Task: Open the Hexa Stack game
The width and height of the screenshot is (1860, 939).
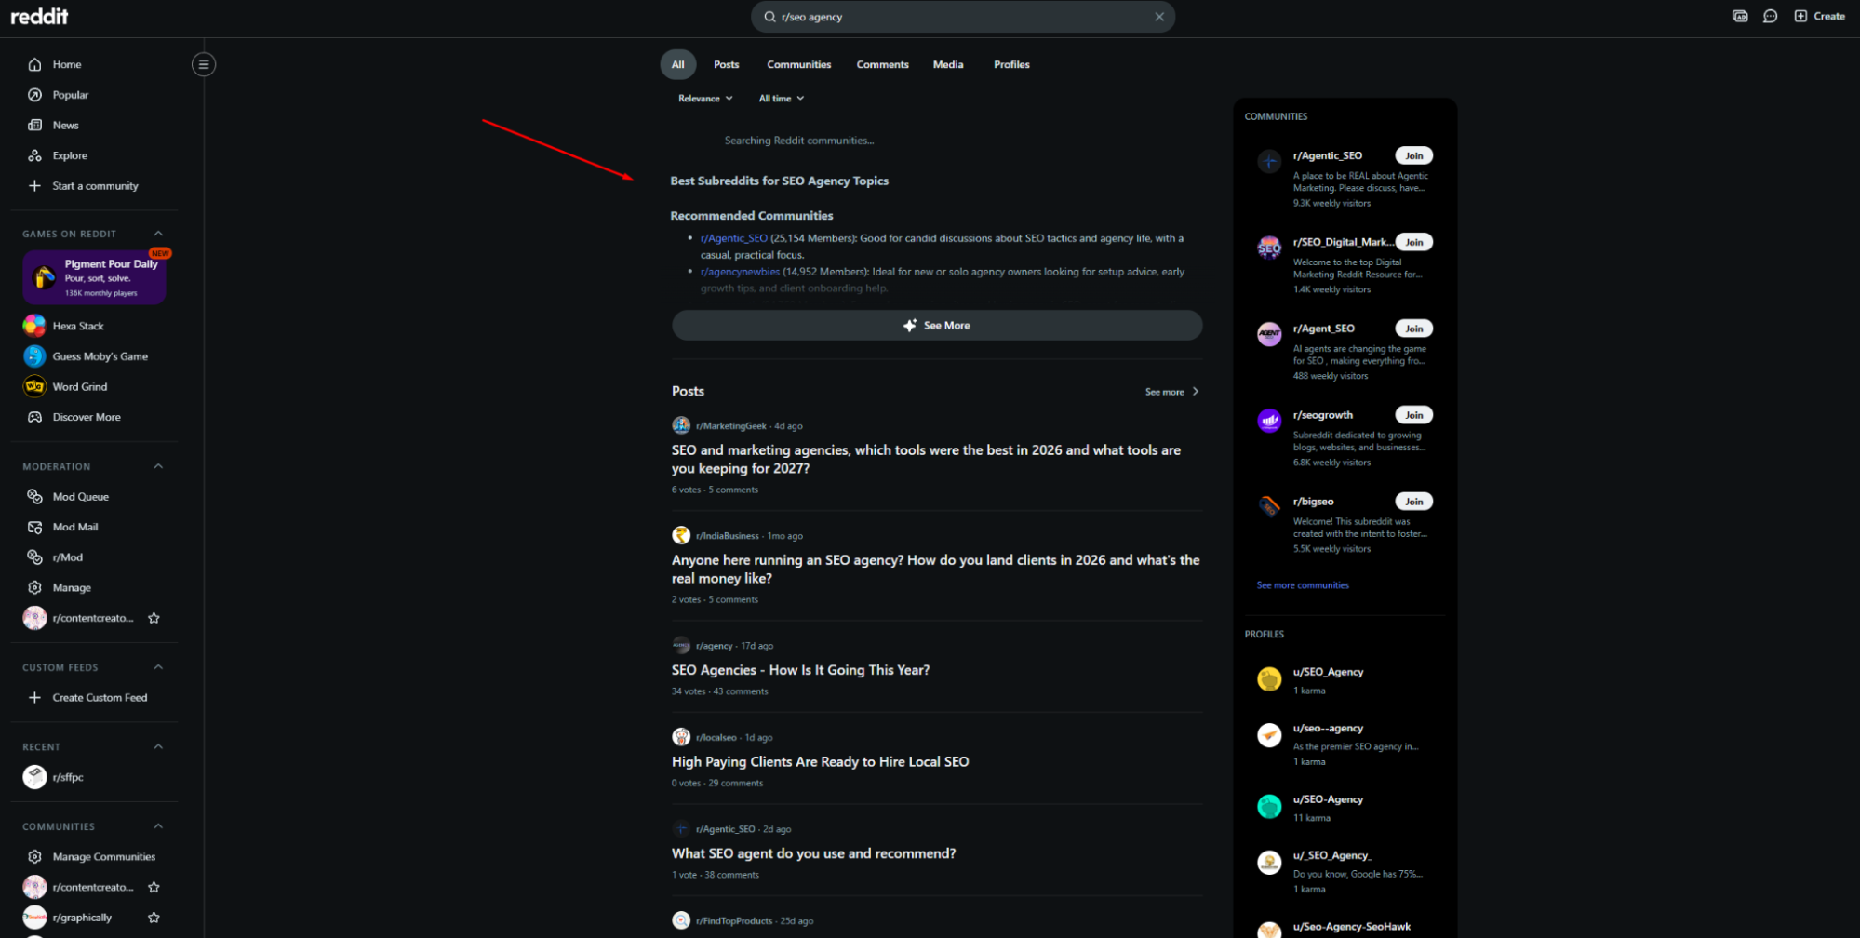Action: pos(78,326)
